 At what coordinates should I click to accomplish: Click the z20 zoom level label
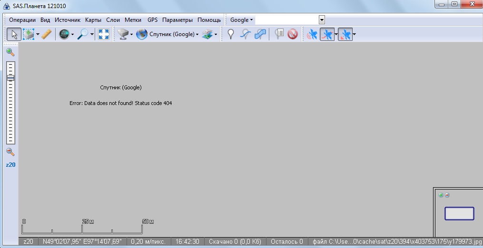point(10,165)
